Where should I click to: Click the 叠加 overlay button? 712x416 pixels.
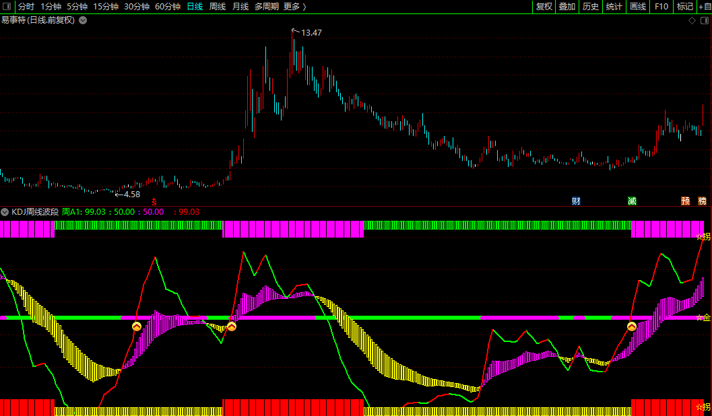pos(567,7)
